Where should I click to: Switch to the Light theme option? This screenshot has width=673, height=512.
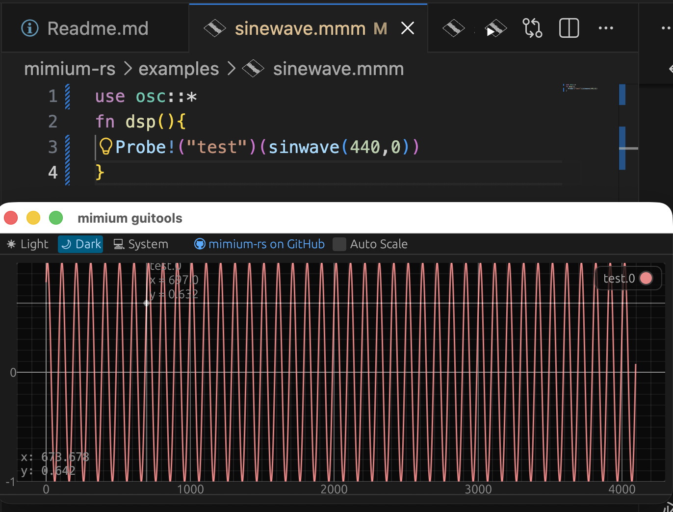click(x=28, y=244)
